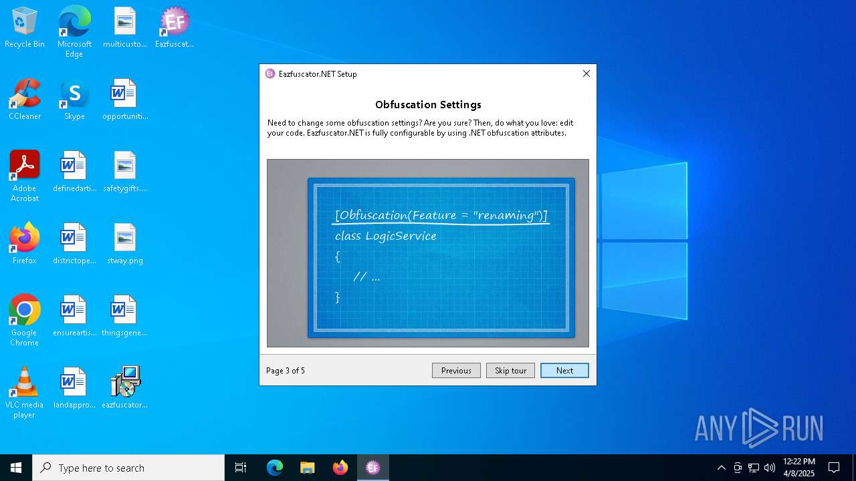
Task: Open the Windows Start menu
Action: pyautogui.click(x=16, y=468)
